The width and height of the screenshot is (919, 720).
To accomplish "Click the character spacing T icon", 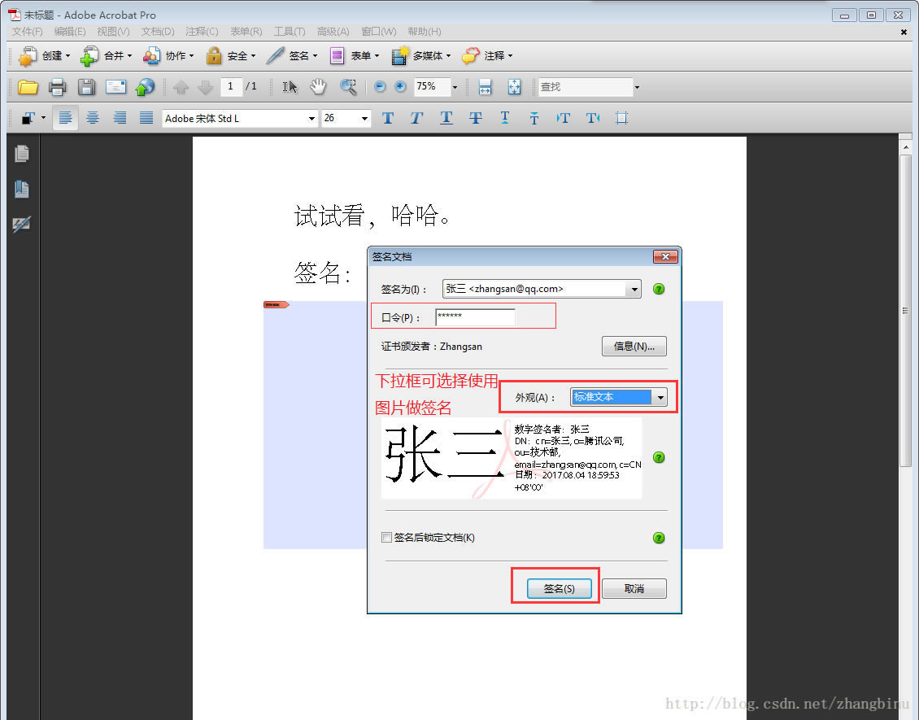I will [x=564, y=119].
